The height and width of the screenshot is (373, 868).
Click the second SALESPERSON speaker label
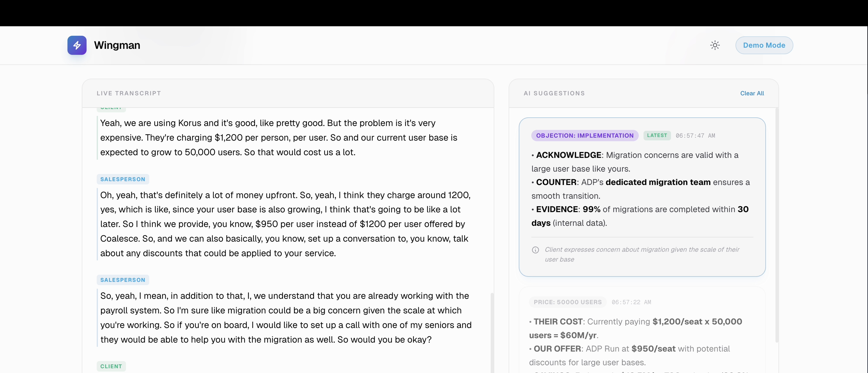pos(123,280)
